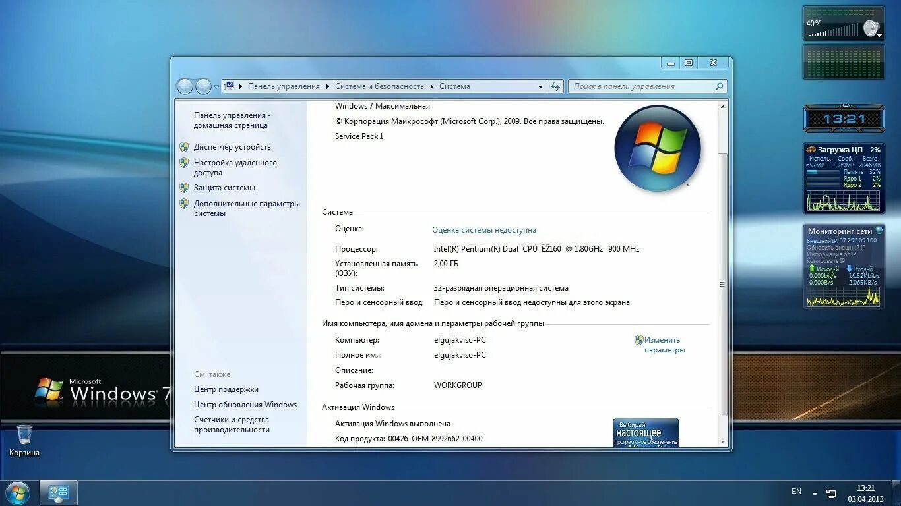This screenshot has width=901, height=506.
Task: Click the network traffic graph in Мониторинг сети
Action: [x=844, y=296]
